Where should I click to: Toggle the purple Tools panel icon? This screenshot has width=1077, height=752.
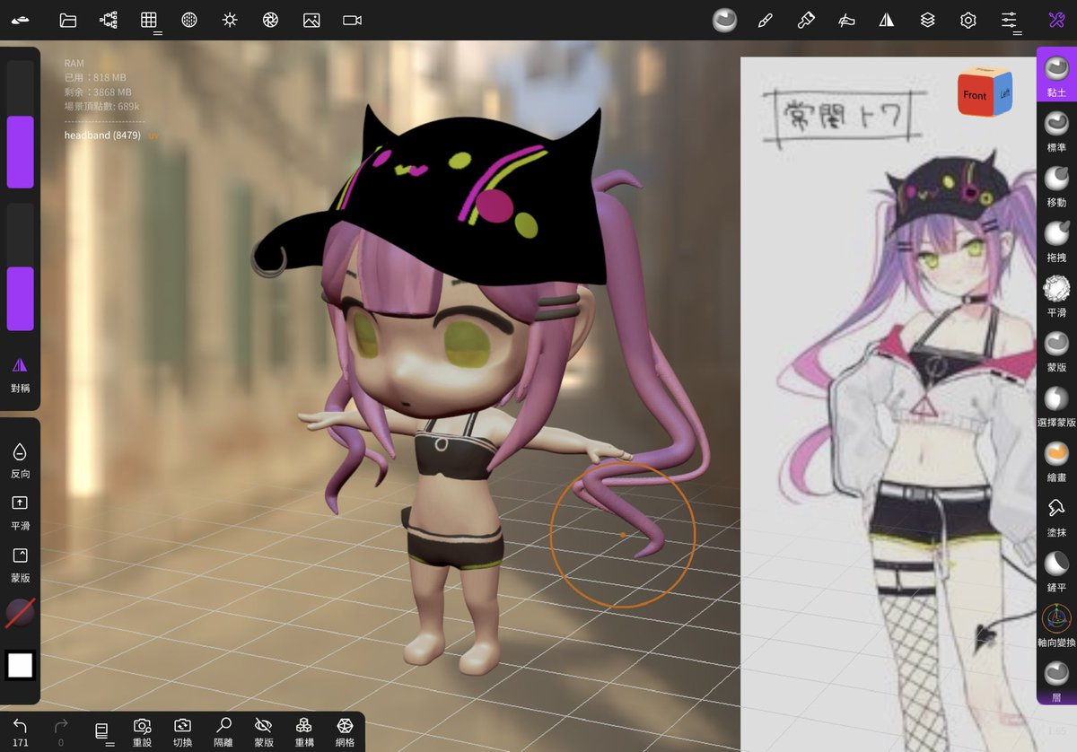pos(1055,20)
